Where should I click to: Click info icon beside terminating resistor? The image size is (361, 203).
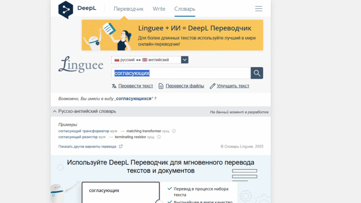pyautogui.click(x=159, y=137)
